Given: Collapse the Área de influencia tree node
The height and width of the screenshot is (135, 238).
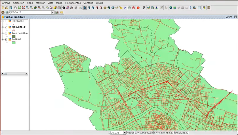Looking at the screenshot, I should 3,33.
